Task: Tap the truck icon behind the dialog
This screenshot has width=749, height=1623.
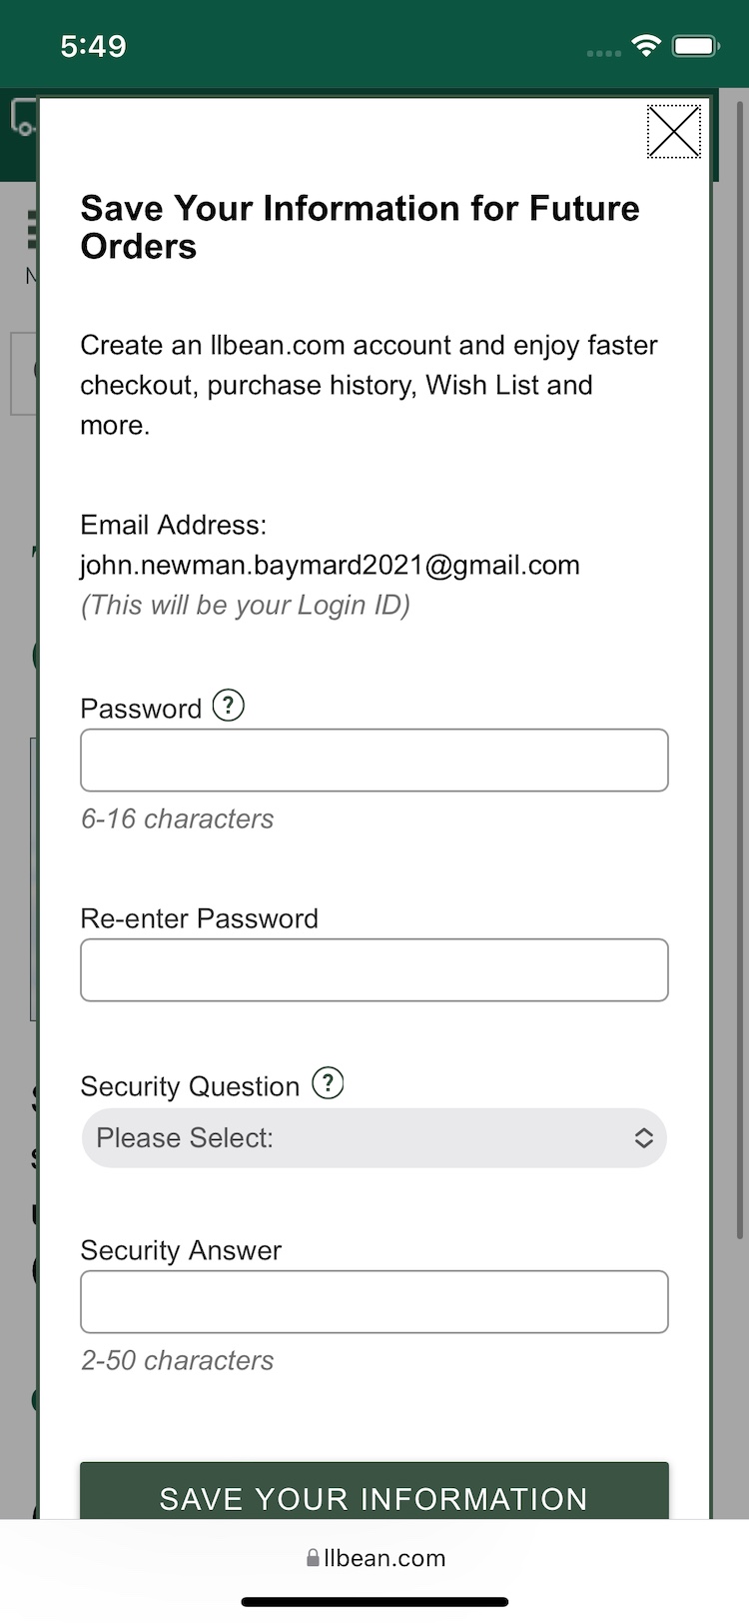Action: pyautogui.click(x=22, y=118)
